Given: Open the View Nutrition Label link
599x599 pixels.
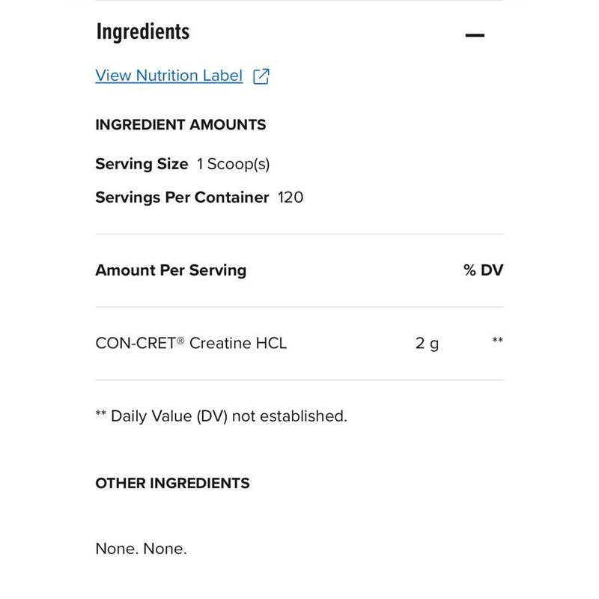Looking at the screenshot, I should pyautogui.click(x=169, y=76).
